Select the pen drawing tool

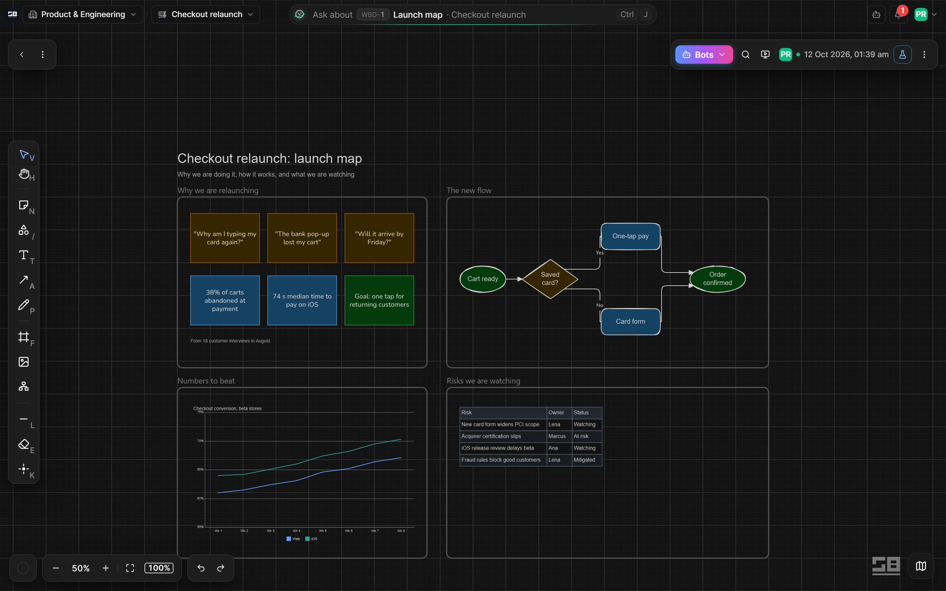point(24,305)
